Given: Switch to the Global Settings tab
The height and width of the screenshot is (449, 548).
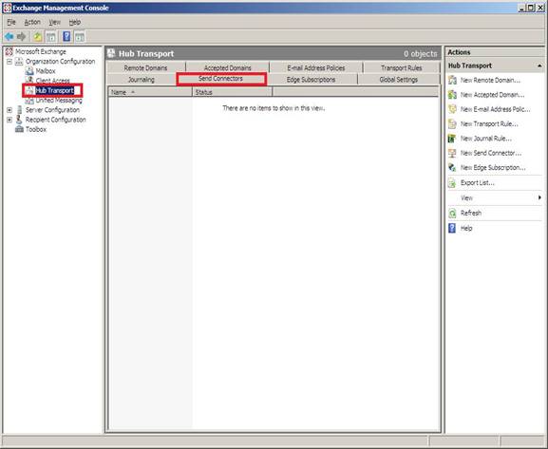Looking at the screenshot, I should 399,80.
